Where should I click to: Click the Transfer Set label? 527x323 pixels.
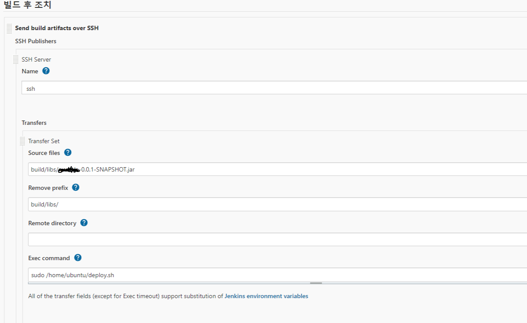(44, 141)
